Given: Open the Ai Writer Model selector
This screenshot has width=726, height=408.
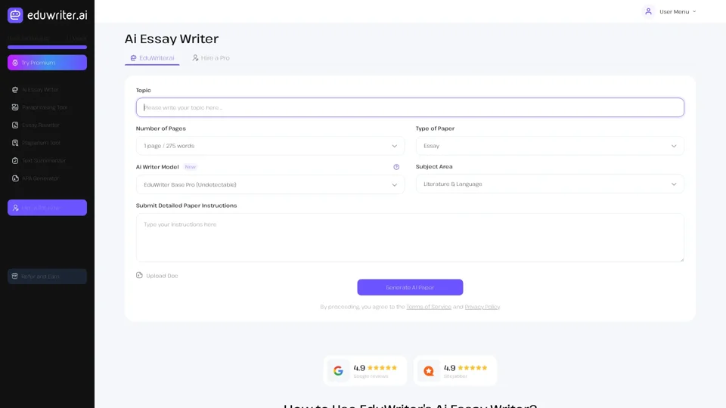Looking at the screenshot, I should (271, 184).
